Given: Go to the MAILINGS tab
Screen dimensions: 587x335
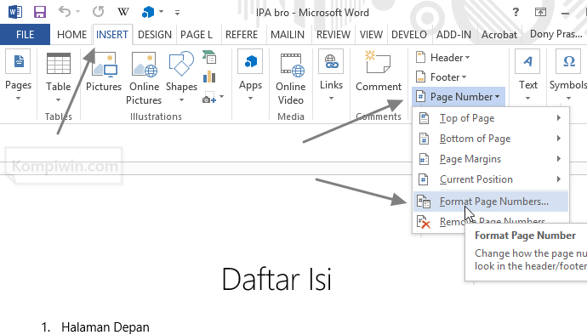Looking at the screenshot, I should click(x=288, y=35).
